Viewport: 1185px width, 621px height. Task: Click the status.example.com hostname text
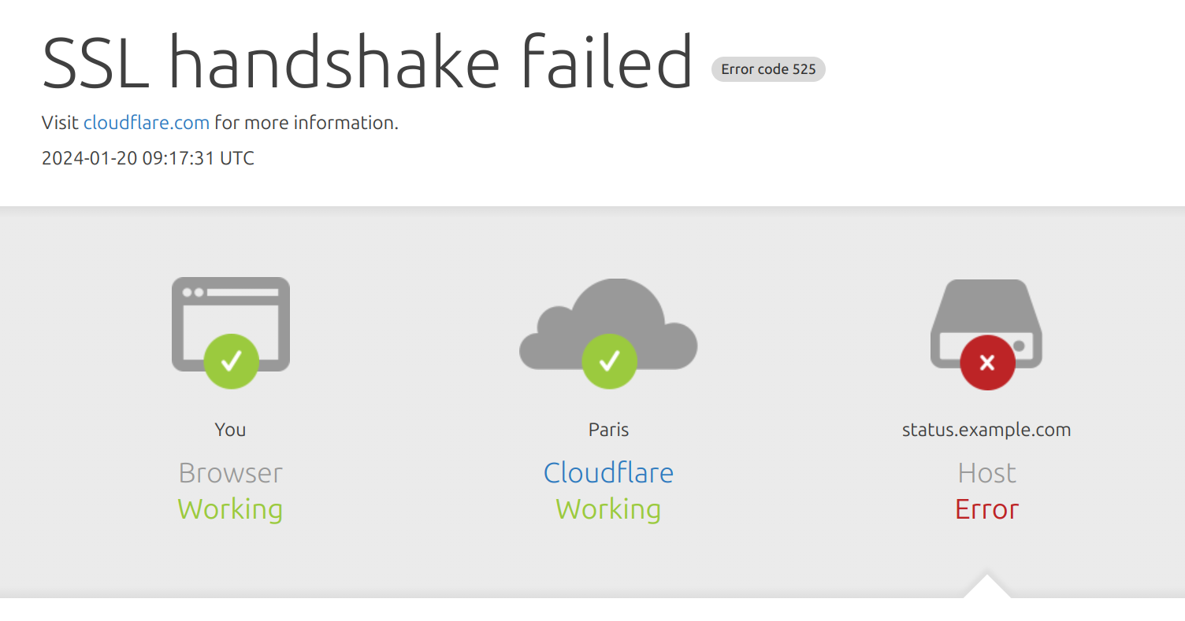pos(986,430)
